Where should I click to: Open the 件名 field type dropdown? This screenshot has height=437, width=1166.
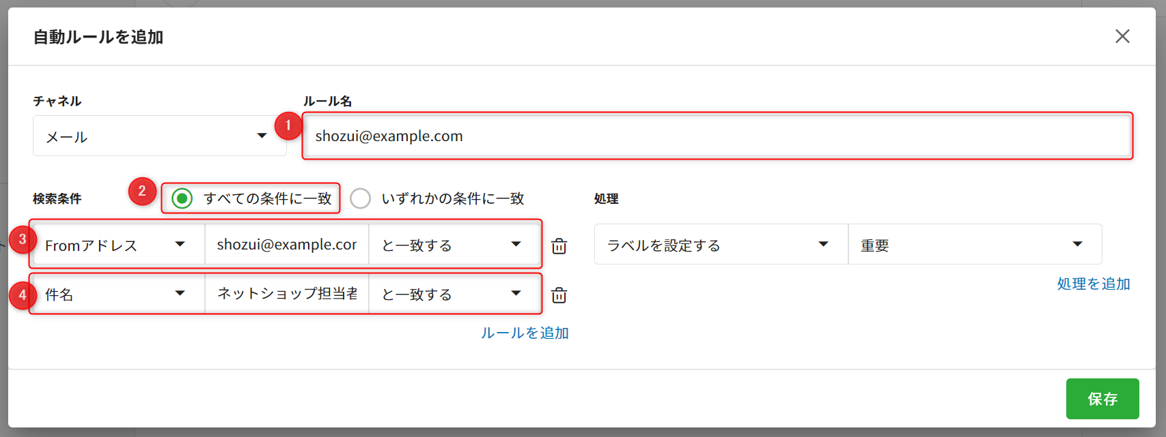(x=117, y=294)
